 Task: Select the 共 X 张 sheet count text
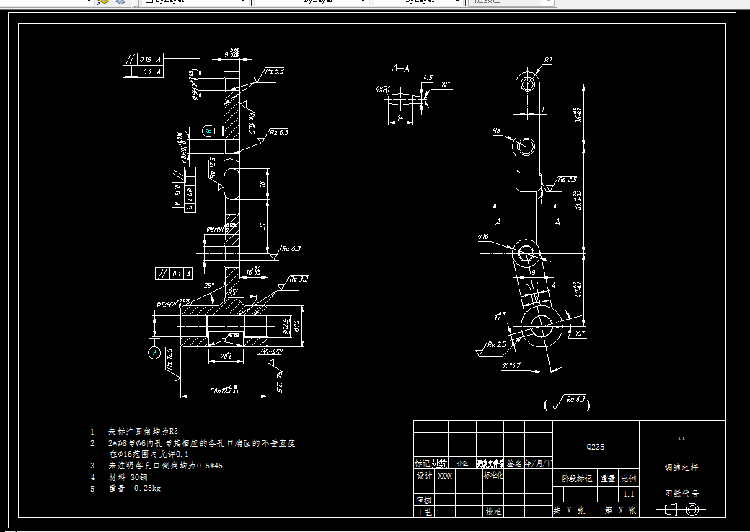(569, 510)
